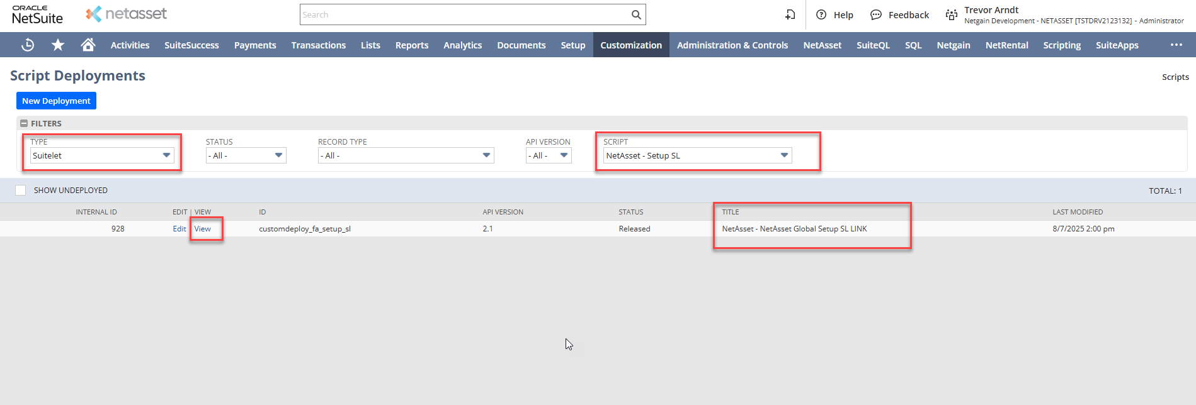Collapse the Filters section
This screenshot has height=405, width=1196.
pyautogui.click(x=24, y=123)
